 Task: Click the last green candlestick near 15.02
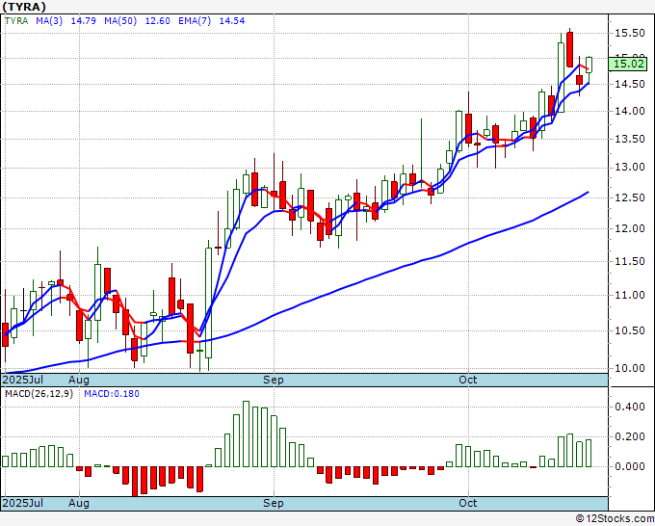coord(589,65)
